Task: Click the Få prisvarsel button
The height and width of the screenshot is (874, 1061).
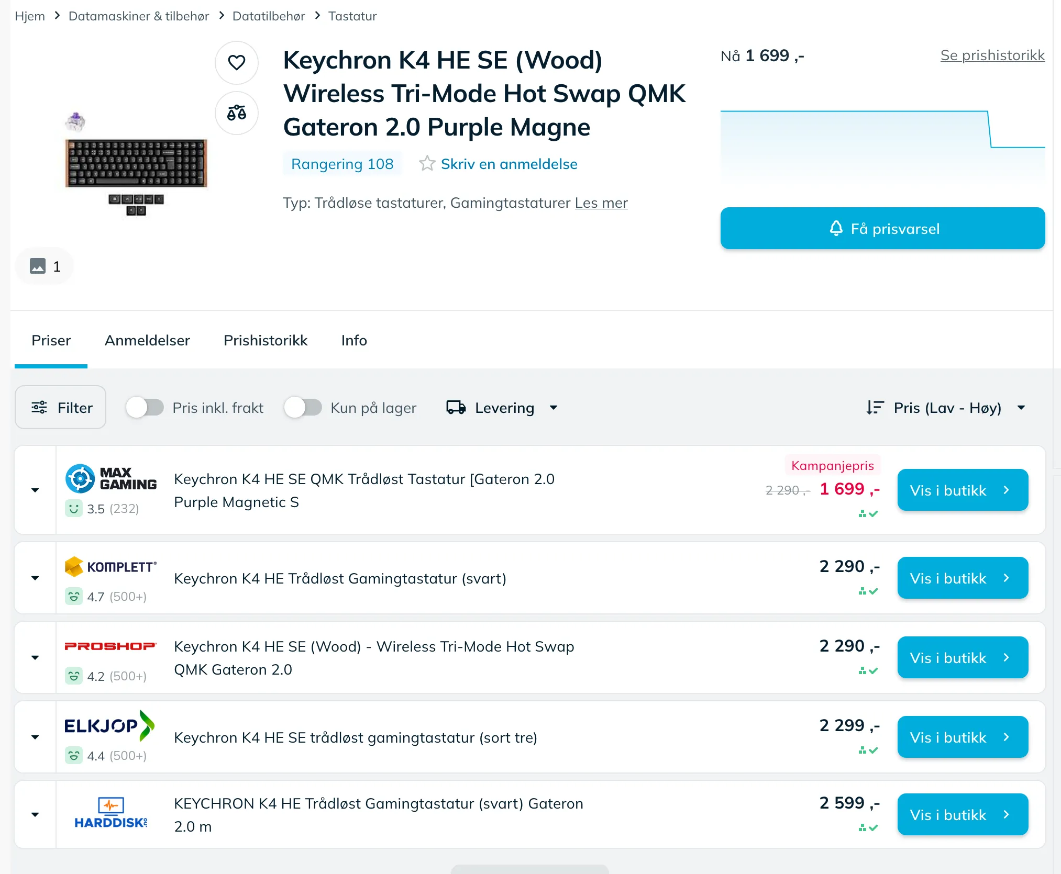Action: pos(883,228)
